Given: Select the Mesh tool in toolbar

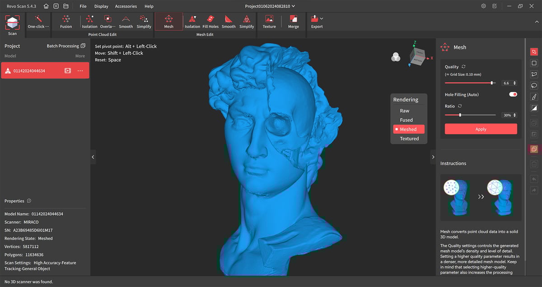Looking at the screenshot, I should (168, 21).
